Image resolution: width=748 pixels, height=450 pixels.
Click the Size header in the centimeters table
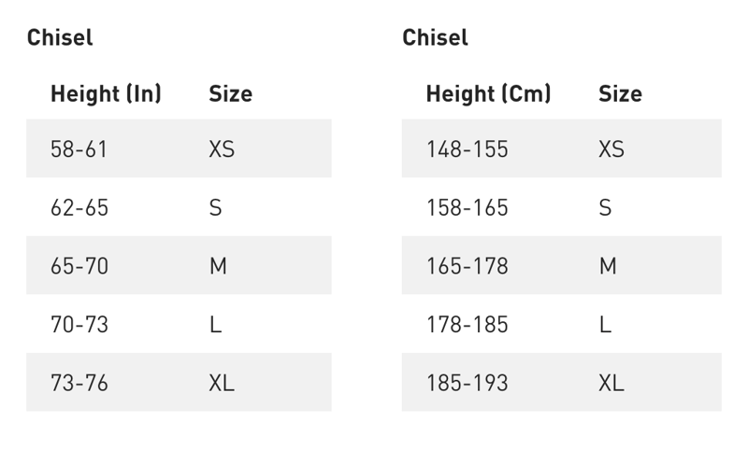620,94
